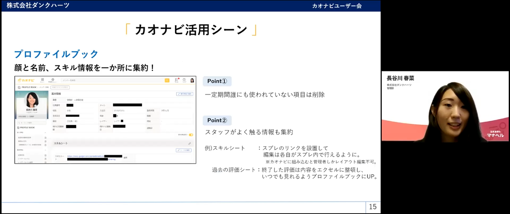This screenshot has width=510, height=214.
Task: Open the grid menu icon in カオナビ header
Action: 42,79
